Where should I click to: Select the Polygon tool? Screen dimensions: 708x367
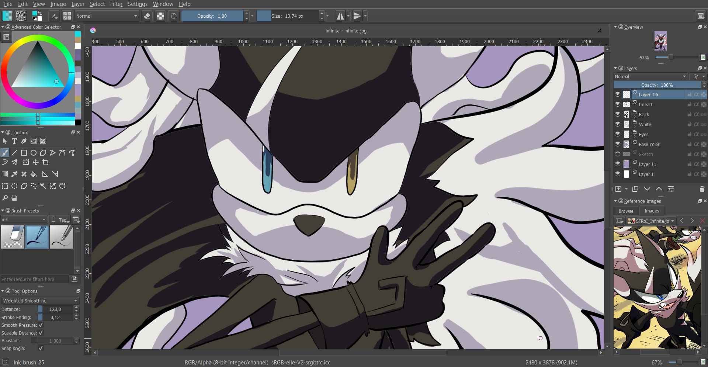43,153
